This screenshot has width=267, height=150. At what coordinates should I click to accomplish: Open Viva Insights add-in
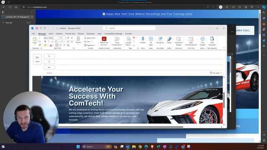point(202,41)
